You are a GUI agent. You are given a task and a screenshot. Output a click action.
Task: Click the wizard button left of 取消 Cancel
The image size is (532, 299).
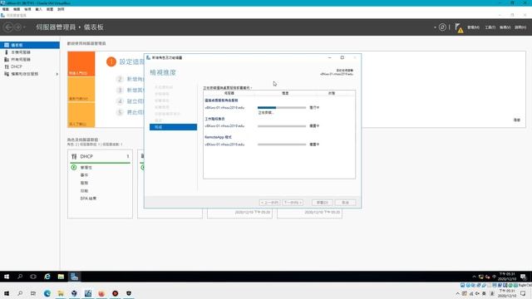coord(323,203)
